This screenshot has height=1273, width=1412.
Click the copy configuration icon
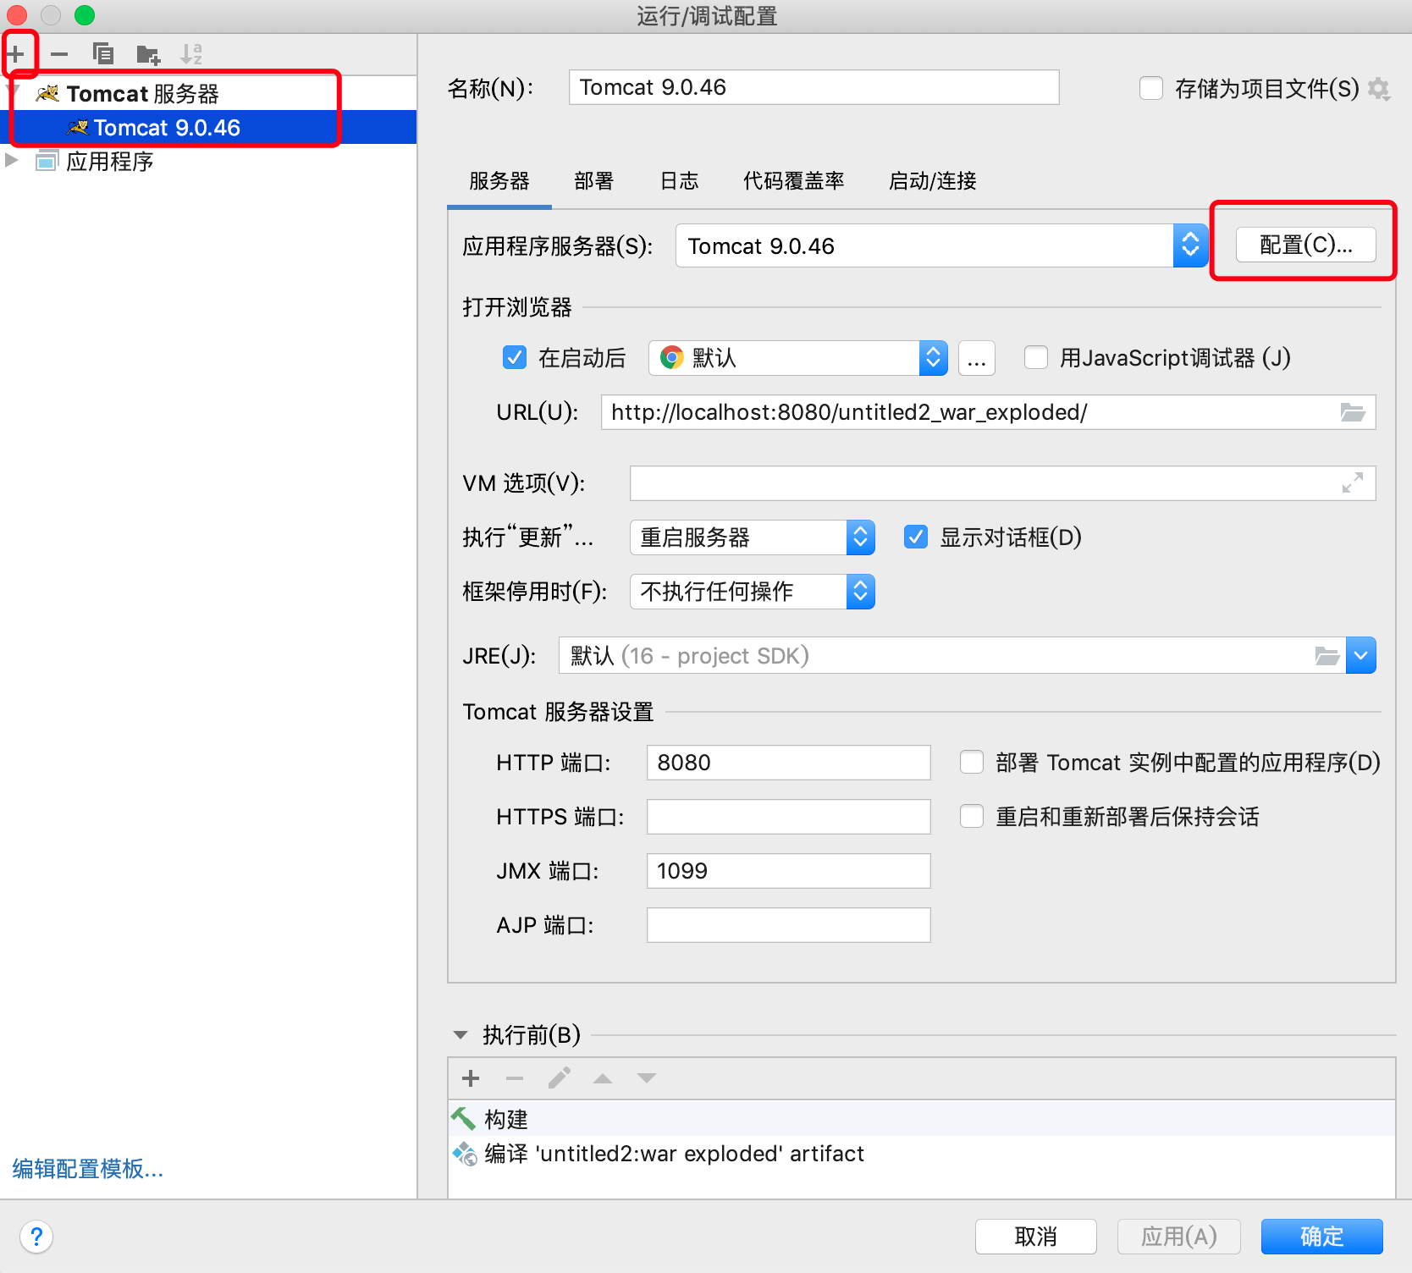(103, 53)
